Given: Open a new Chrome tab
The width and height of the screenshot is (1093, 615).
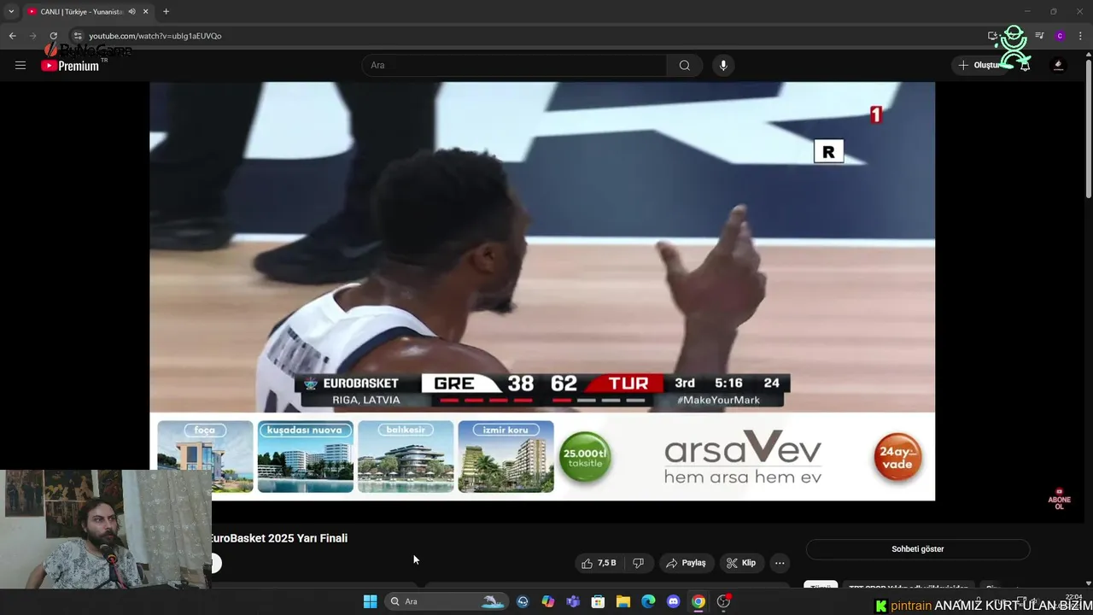Looking at the screenshot, I should [166, 11].
